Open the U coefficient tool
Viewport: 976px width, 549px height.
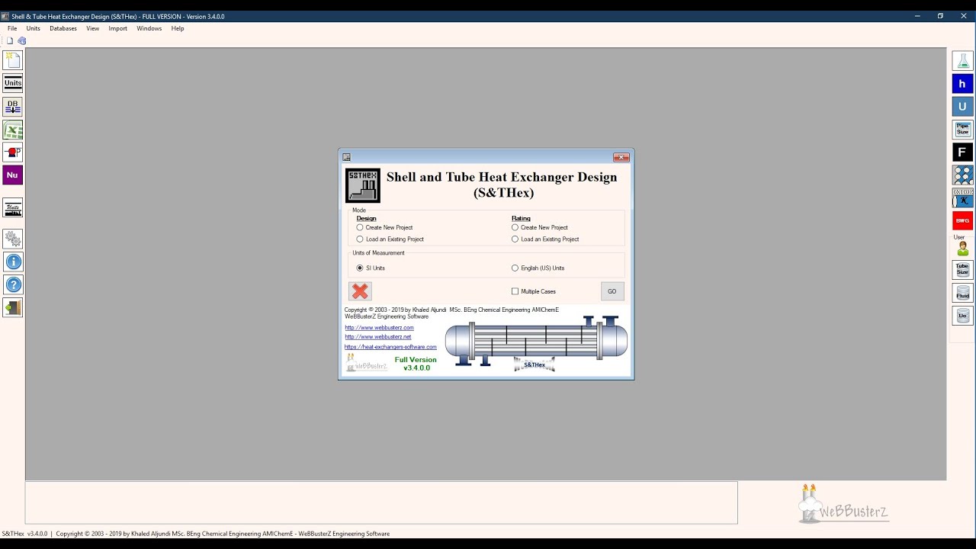[962, 107]
